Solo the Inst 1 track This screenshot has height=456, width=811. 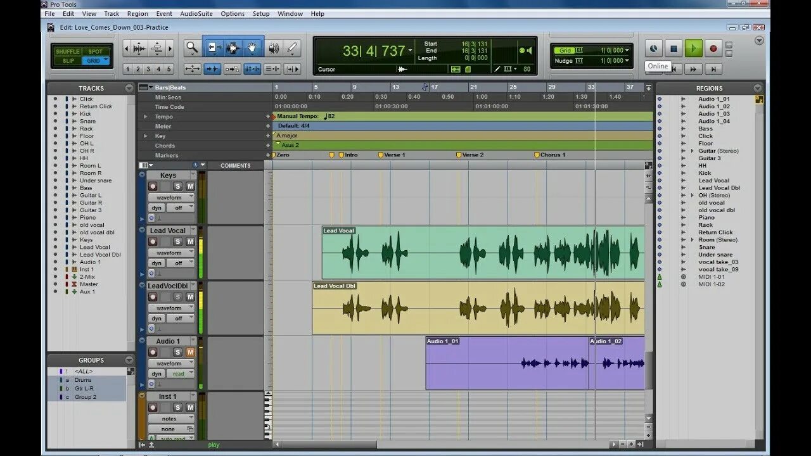click(x=177, y=407)
